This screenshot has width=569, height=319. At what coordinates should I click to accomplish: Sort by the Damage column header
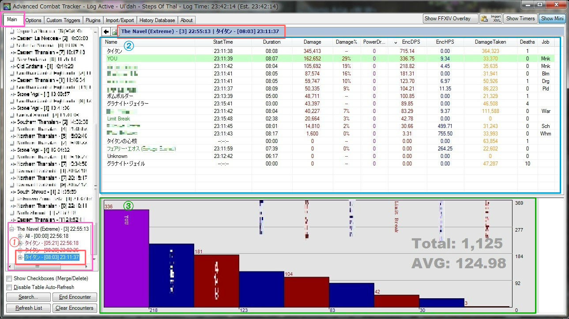(312, 42)
